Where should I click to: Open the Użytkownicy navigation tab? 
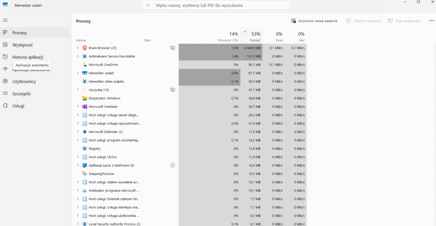[x=35, y=81]
